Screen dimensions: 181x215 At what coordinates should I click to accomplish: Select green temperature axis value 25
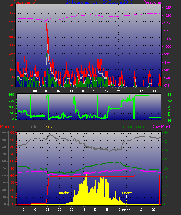coord(166,159)
